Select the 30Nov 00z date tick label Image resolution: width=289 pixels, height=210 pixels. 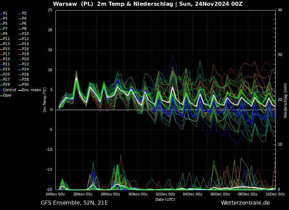tap(138, 194)
